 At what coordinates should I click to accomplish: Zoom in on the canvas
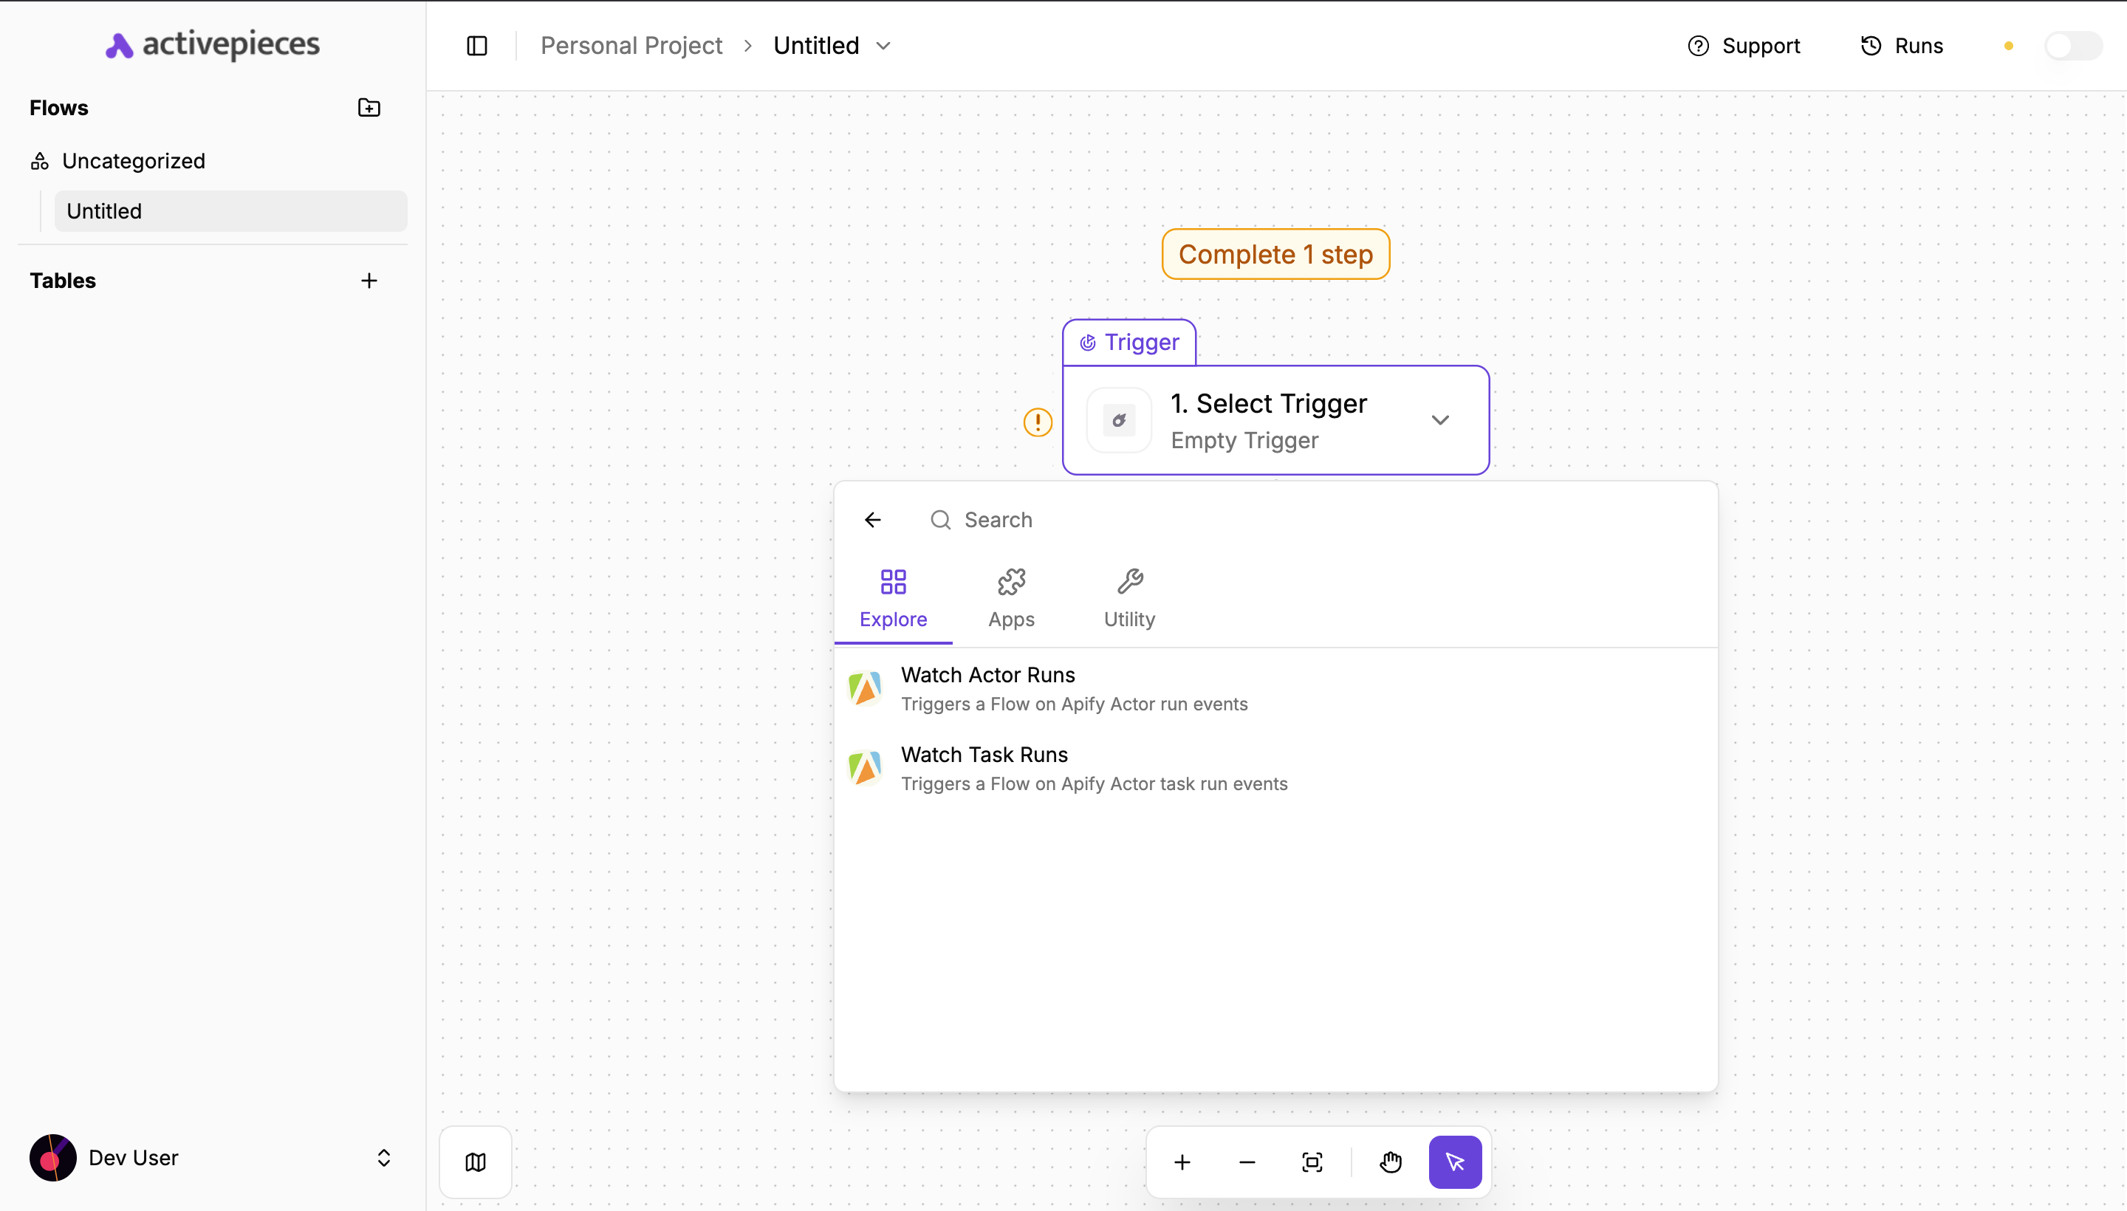(1182, 1161)
